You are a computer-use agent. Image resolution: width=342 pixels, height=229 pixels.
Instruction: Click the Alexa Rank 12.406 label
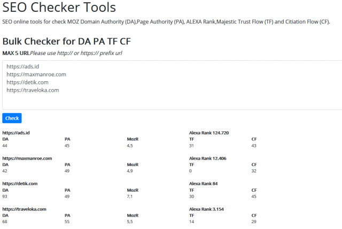(x=207, y=158)
